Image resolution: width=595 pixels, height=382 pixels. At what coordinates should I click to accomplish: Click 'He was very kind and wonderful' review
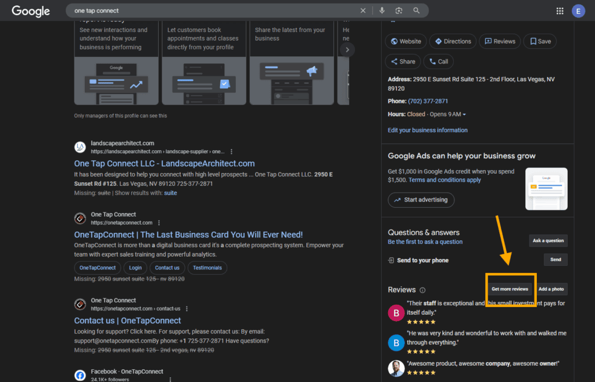(x=486, y=338)
